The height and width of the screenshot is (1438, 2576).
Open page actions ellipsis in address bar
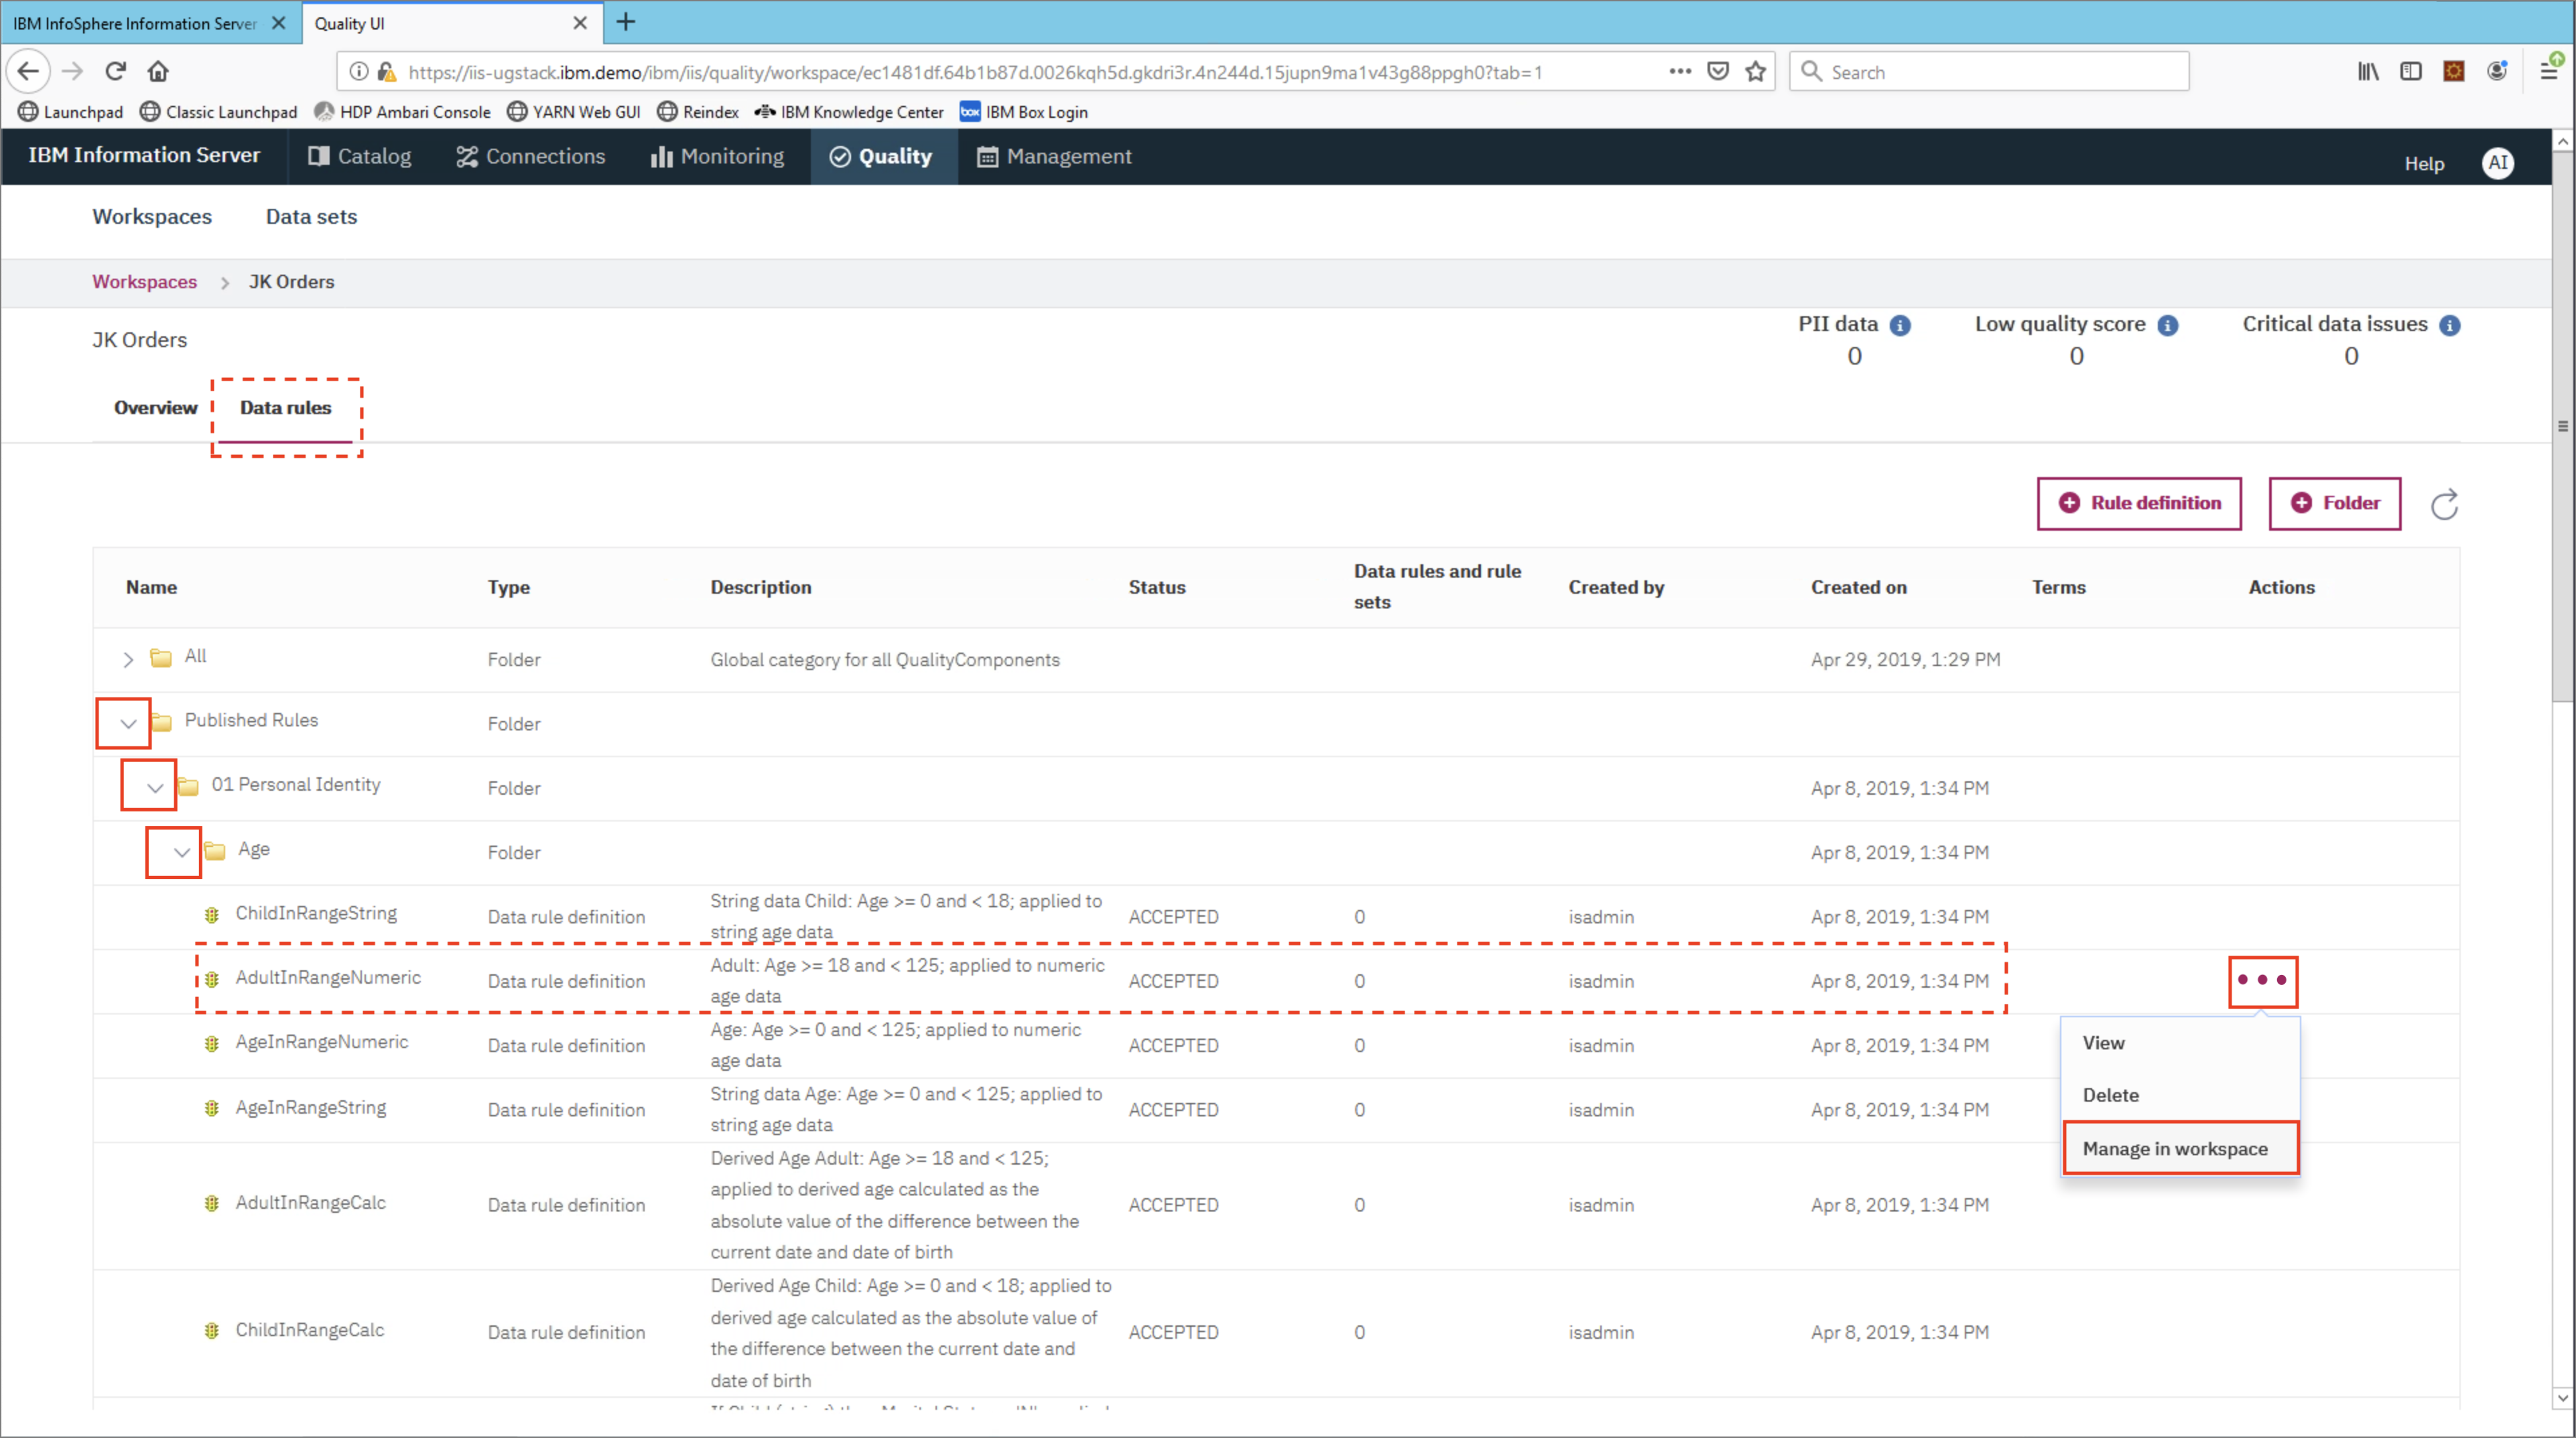click(x=1680, y=71)
